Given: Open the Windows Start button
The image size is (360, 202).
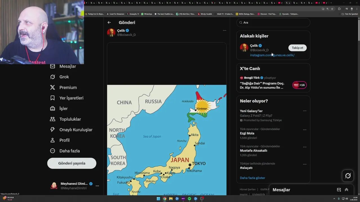Looking at the screenshot, I should [x=158, y=199].
